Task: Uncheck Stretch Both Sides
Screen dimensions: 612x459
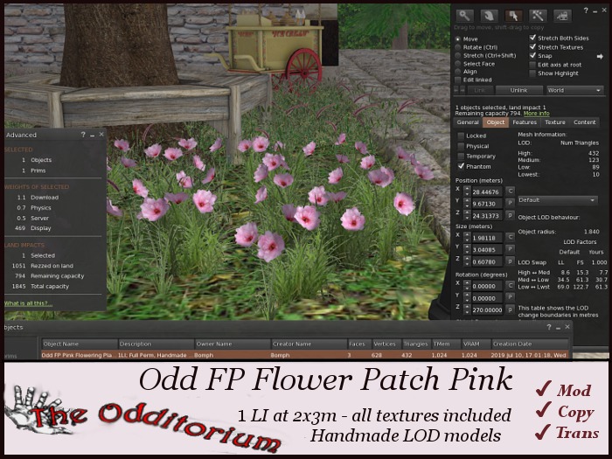Action: [532, 38]
